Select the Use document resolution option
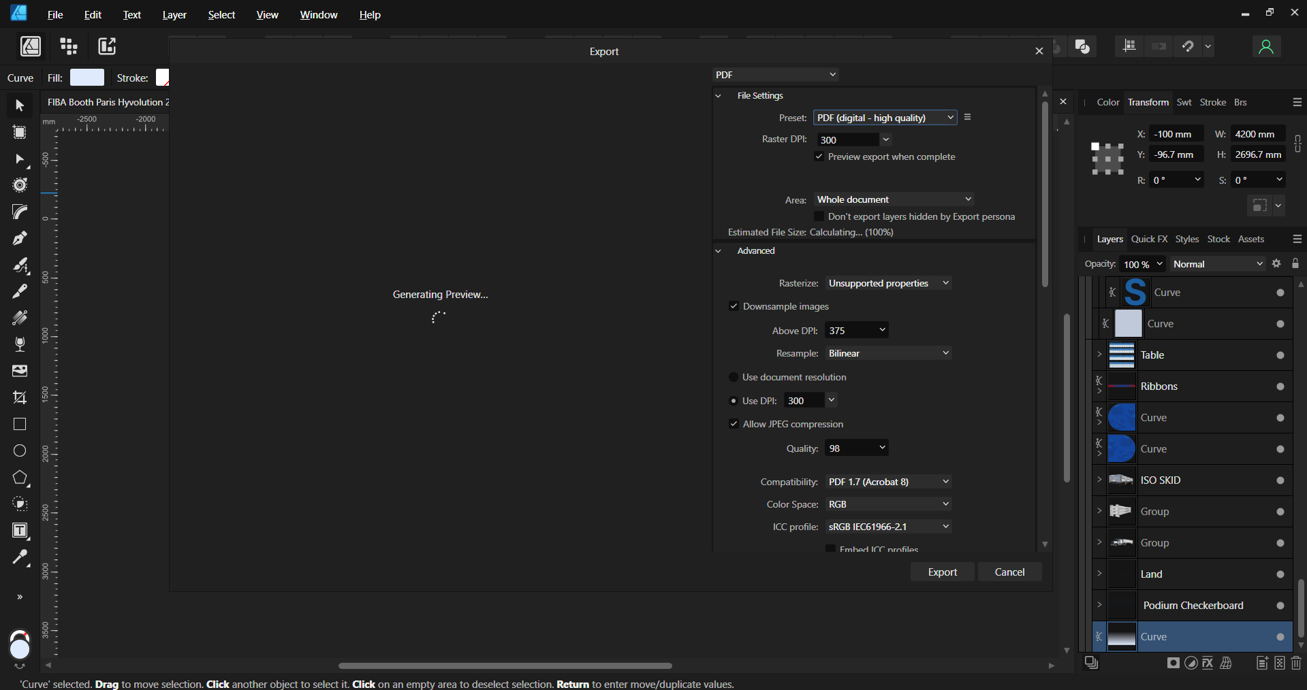Screen dimensions: 1307x690 (x=734, y=377)
